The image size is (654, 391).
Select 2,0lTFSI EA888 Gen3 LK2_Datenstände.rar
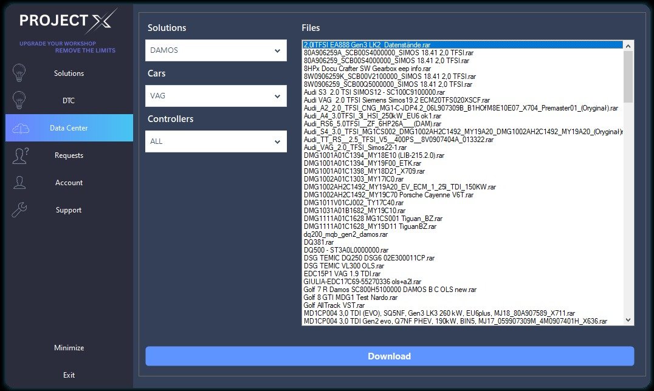point(463,44)
